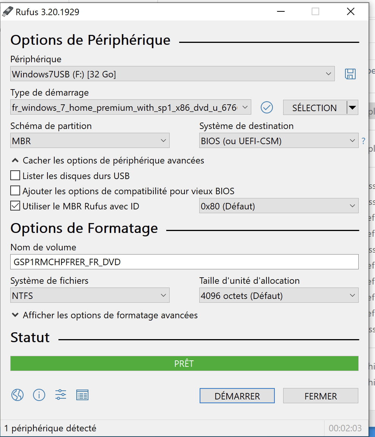Click the save disk image icon

coord(350,74)
